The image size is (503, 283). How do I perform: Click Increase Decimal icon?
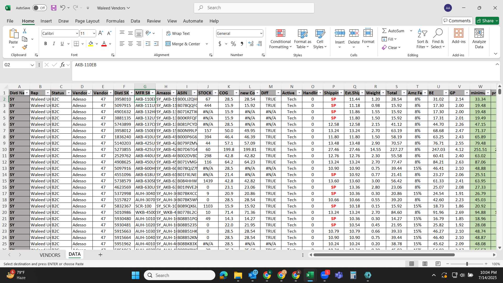[x=251, y=44]
